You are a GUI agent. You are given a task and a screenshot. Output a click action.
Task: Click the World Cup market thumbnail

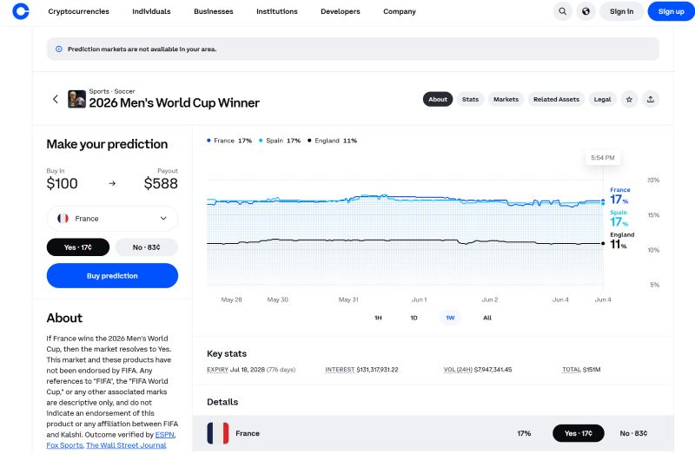pos(76,99)
